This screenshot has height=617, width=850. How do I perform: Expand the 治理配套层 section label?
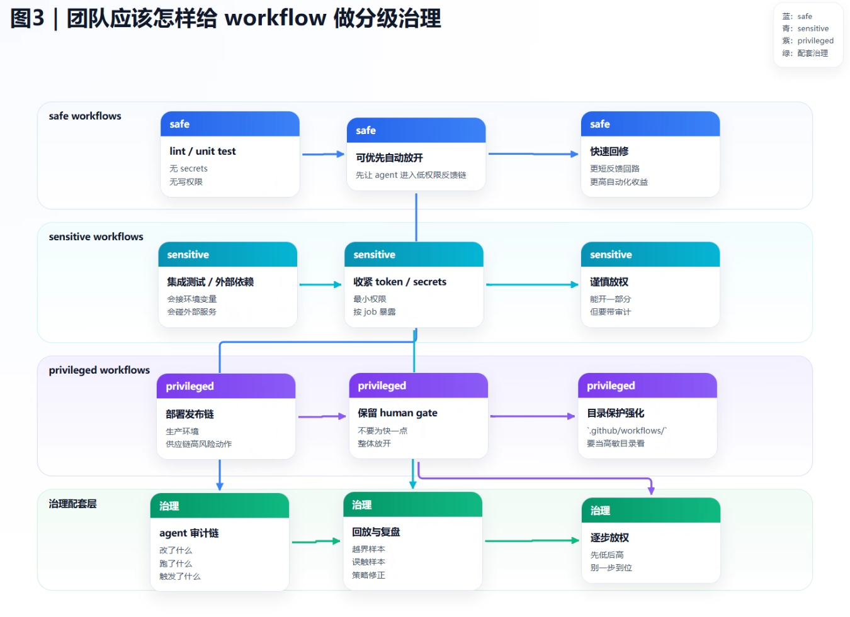pos(71,503)
